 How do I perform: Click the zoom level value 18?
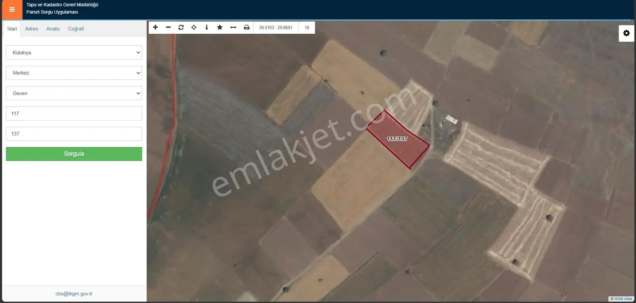[307, 27]
